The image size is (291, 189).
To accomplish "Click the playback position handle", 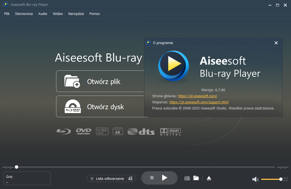I will 16,167.
